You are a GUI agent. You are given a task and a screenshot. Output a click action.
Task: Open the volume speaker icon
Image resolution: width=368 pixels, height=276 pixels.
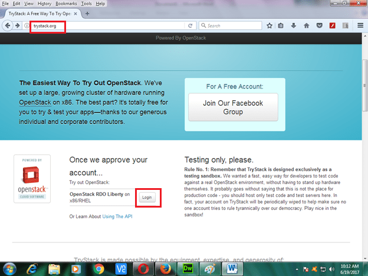coord(331,269)
